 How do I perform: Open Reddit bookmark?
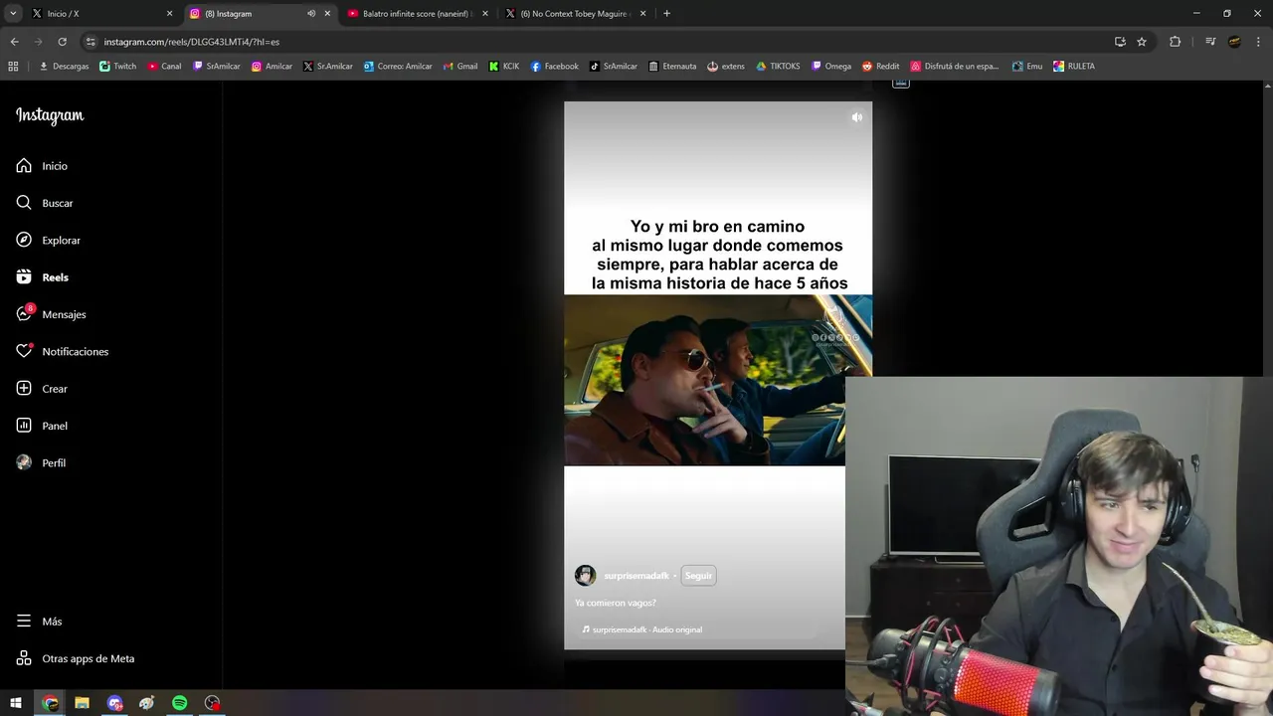(881, 67)
